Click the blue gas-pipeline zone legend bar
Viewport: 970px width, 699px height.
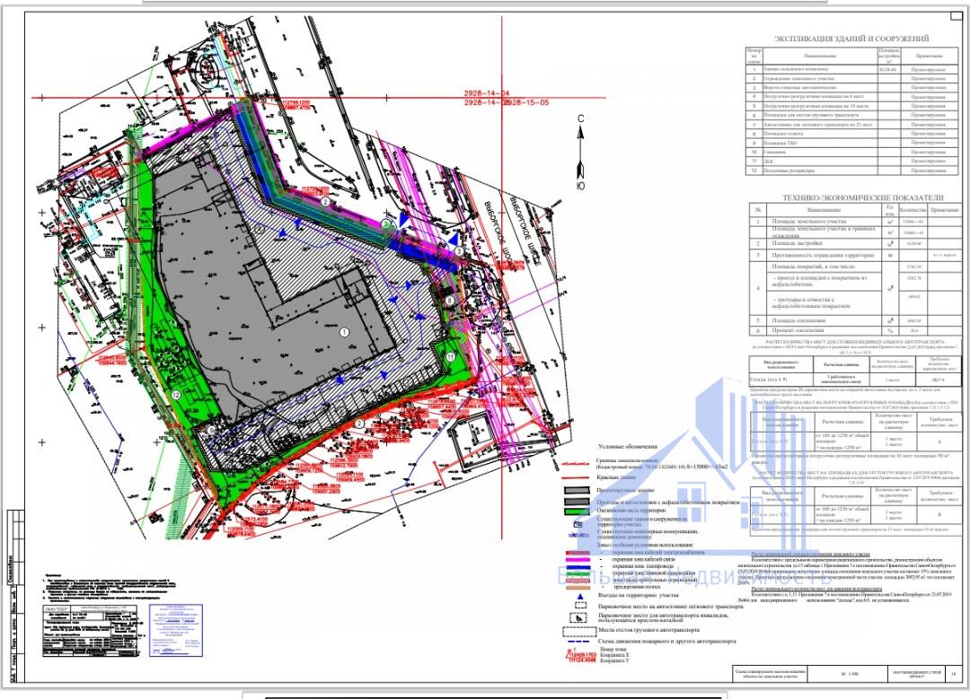pyautogui.click(x=578, y=566)
